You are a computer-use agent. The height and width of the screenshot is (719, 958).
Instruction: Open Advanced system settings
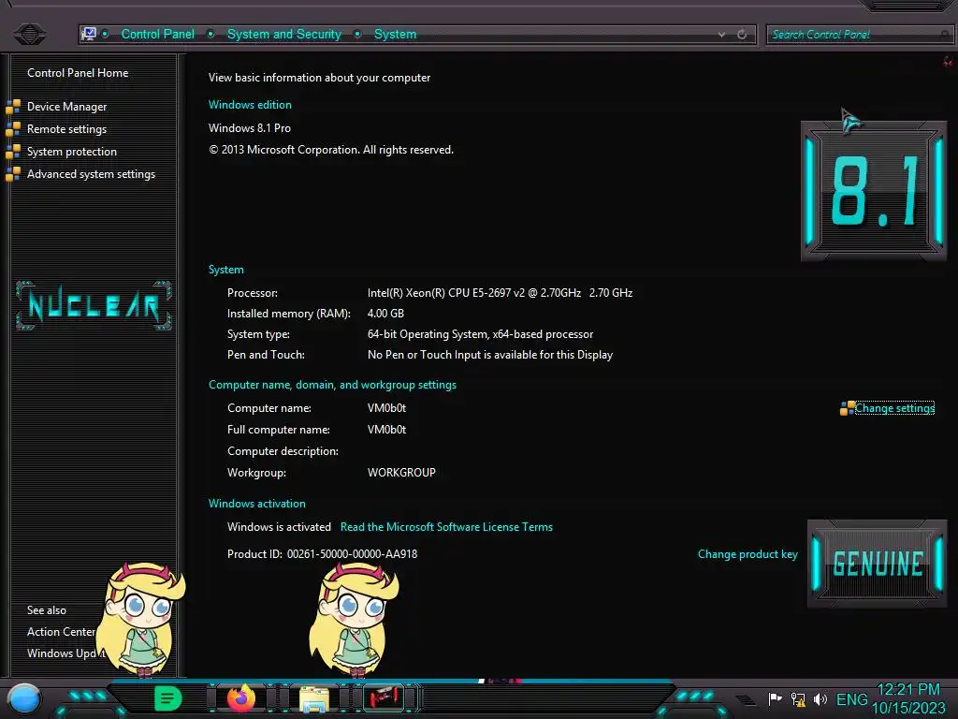click(91, 174)
